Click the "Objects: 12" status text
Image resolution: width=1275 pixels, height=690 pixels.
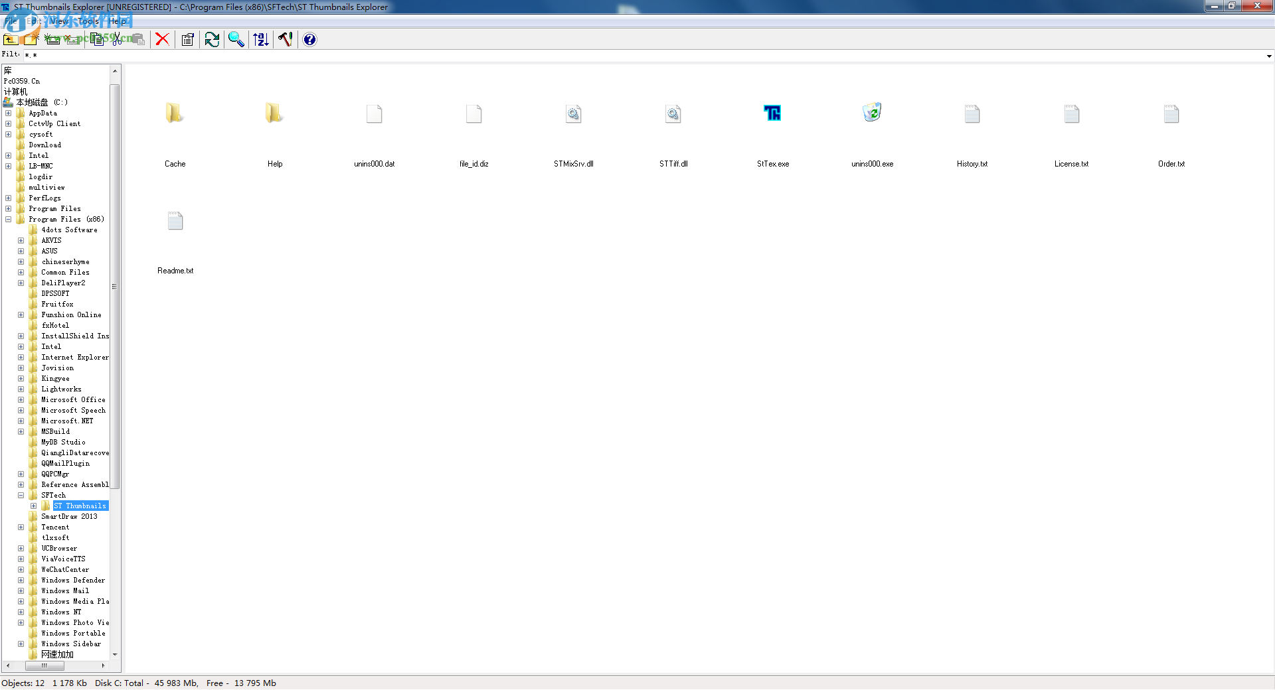coord(23,683)
